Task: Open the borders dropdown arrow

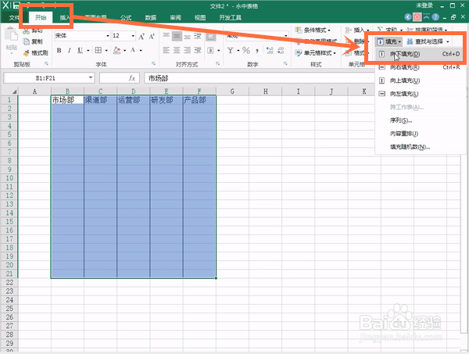Action: tap(106, 51)
